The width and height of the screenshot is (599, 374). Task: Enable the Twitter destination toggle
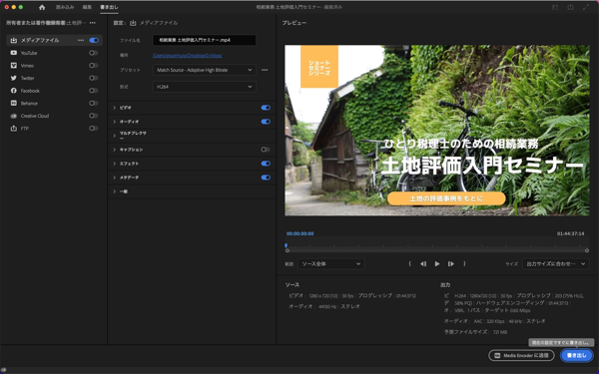[94, 78]
